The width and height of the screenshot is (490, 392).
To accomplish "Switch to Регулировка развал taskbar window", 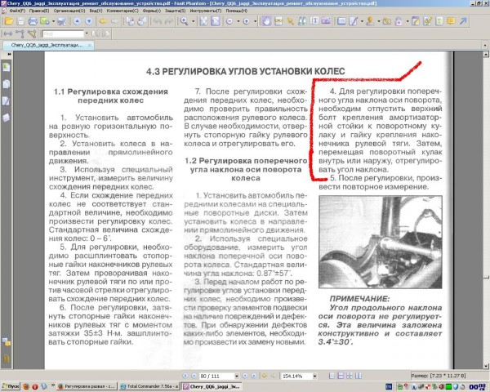I will (x=87, y=386).
